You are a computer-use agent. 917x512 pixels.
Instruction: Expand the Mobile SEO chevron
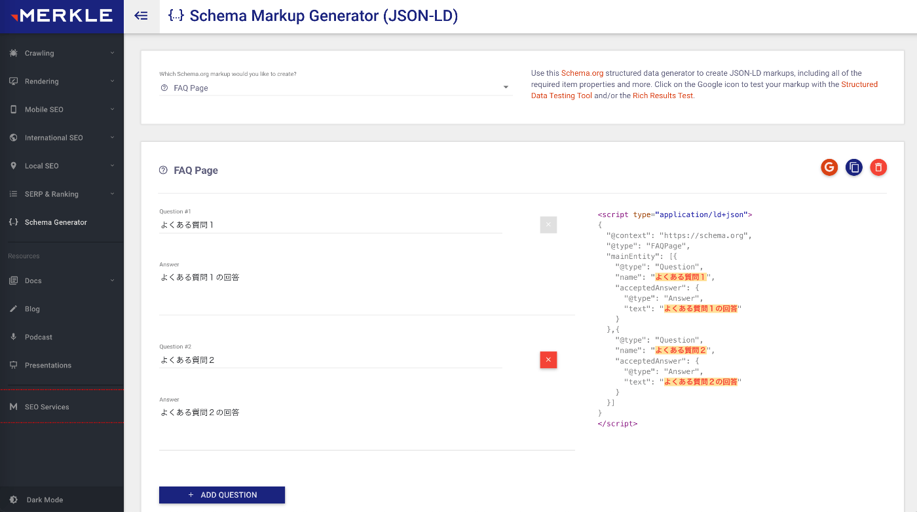[x=112, y=109]
